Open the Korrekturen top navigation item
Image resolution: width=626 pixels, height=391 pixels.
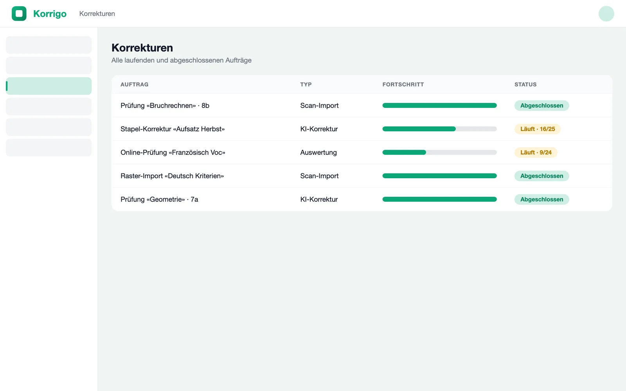97,14
